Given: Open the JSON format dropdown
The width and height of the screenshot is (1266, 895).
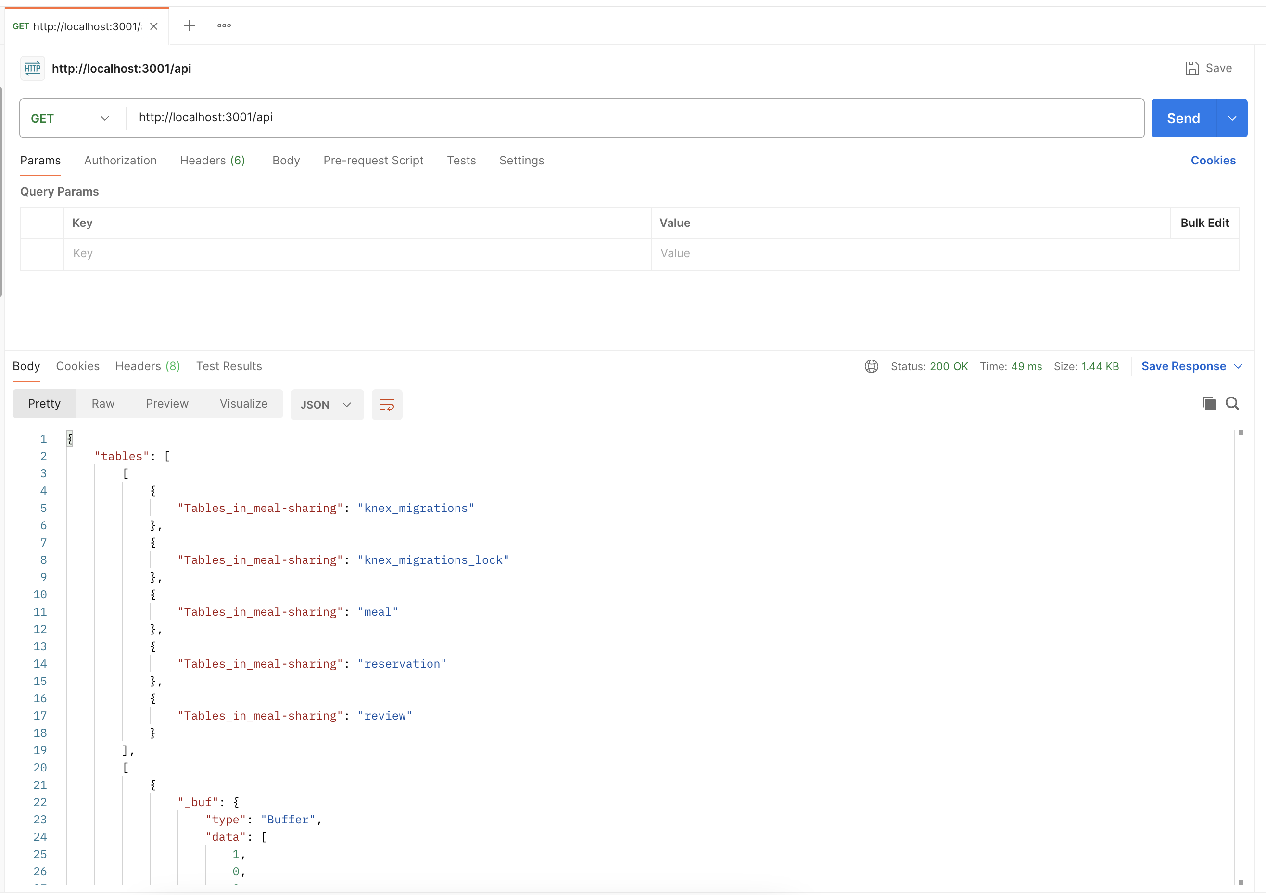Looking at the screenshot, I should click(327, 405).
